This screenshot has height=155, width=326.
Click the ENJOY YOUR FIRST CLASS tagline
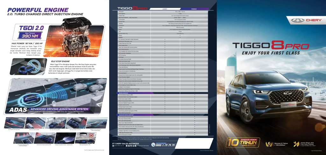click(271, 53)
